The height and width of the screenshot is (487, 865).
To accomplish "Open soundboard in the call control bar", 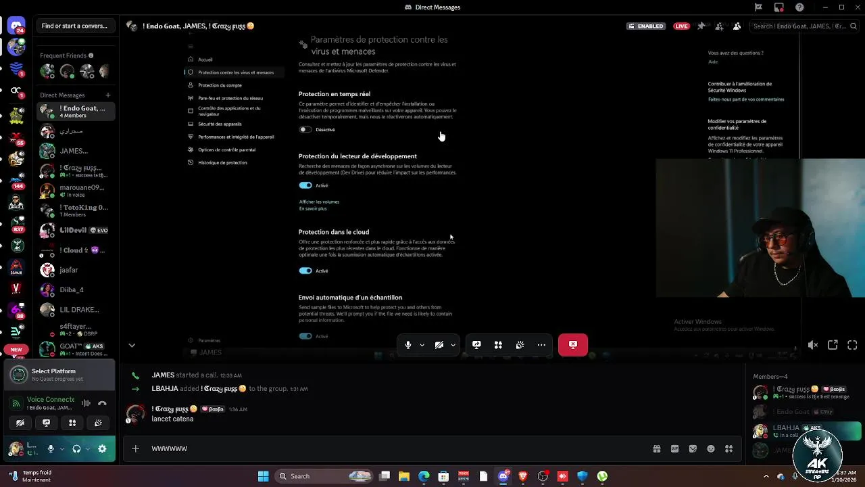I will [520, 344].
